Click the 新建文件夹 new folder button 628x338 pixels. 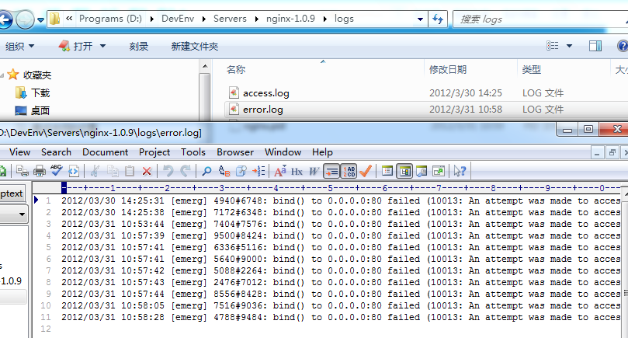pyautogui.click(x=195, y=46)
